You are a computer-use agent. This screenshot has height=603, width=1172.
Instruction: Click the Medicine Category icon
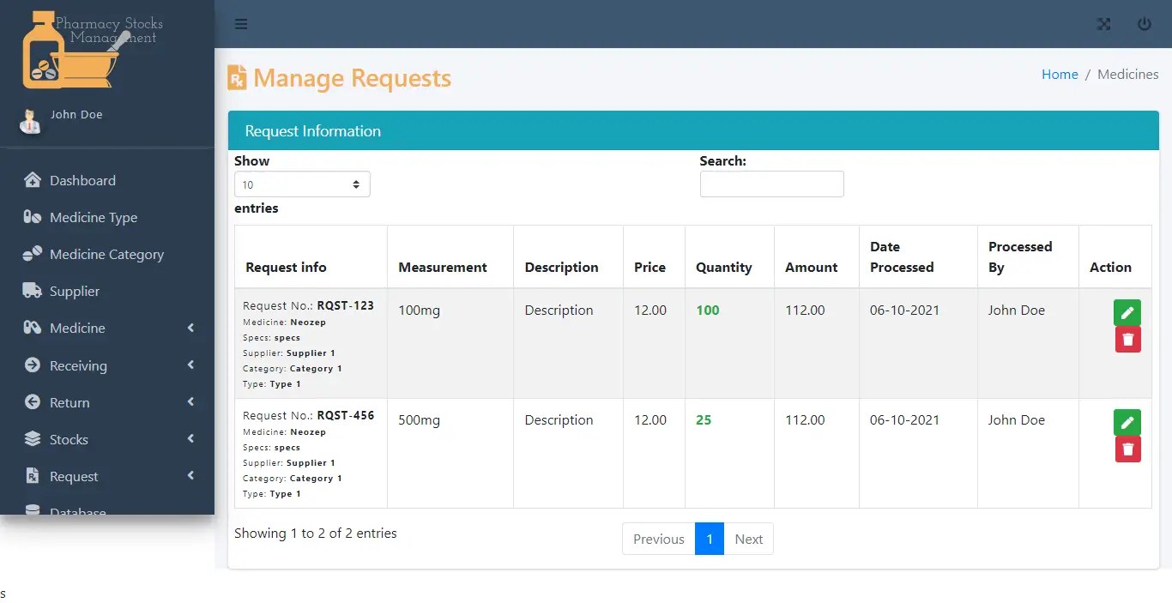point(33,254)
